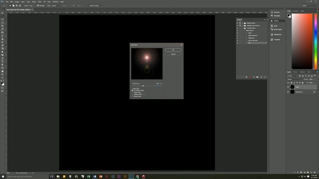Select the Elliptical Marquee tool
The image size is (319, 179).
pyautogui.click(x=2, y=16)
